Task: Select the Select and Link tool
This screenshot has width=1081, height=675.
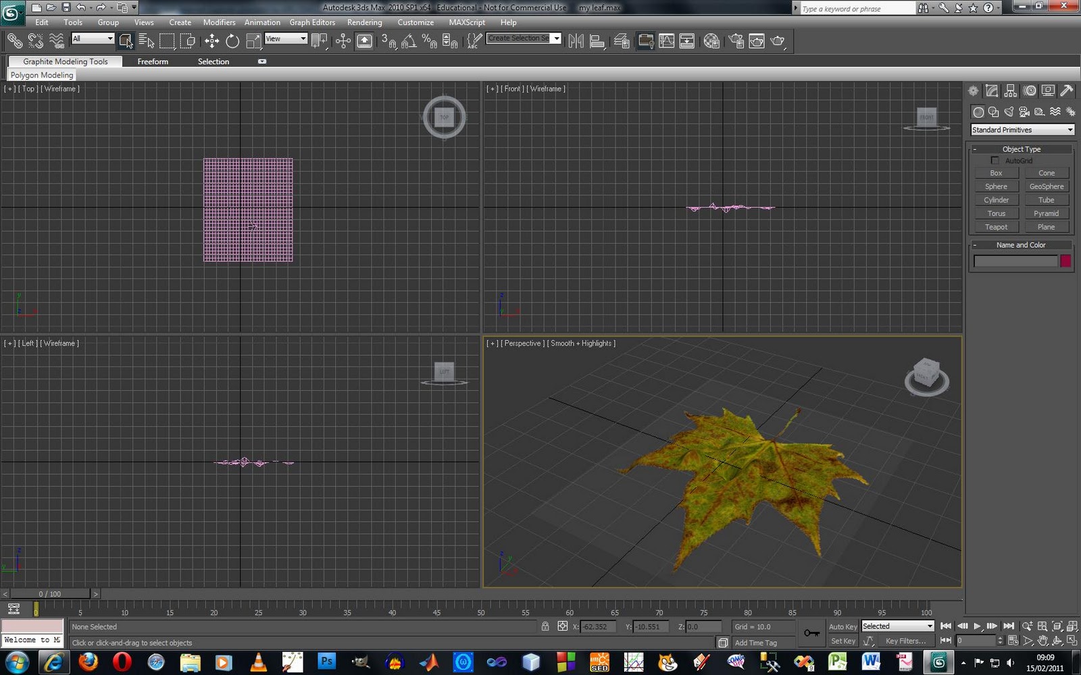Action: tap(15, 41)
